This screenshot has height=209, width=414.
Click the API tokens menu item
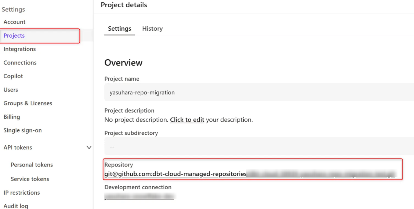pos(18,148)
